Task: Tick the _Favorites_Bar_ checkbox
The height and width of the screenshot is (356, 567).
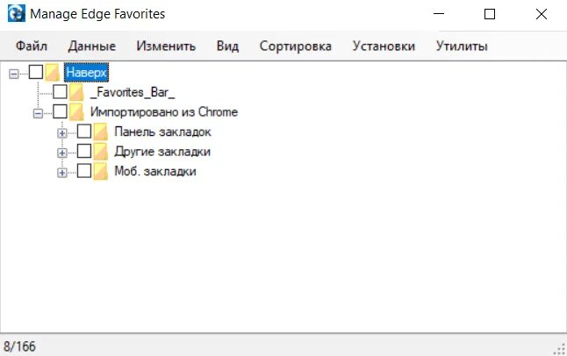Action: coord(61,92)
